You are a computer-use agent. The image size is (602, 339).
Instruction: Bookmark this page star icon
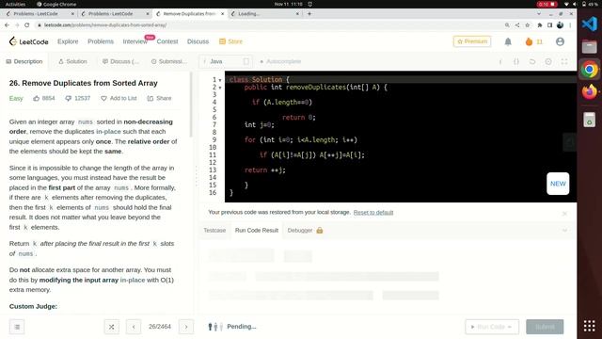point(528,25)
